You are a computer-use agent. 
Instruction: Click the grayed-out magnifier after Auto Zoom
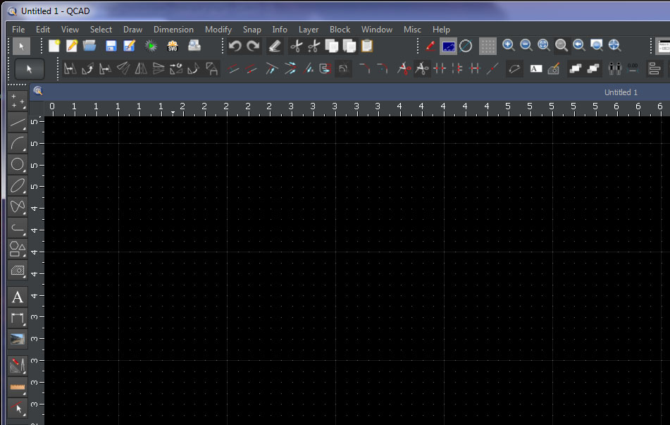562,45
